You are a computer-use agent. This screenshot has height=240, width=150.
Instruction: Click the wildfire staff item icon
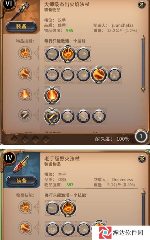(21, 164)
